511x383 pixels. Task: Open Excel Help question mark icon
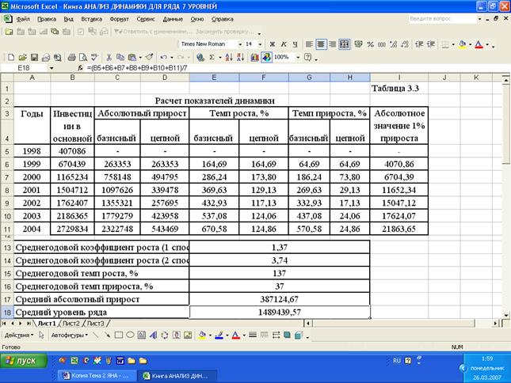pyautogui.click(x=307, y=58)
